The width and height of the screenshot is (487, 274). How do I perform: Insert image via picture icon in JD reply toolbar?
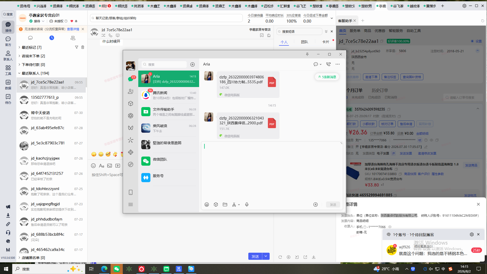(x=110, y=166)
